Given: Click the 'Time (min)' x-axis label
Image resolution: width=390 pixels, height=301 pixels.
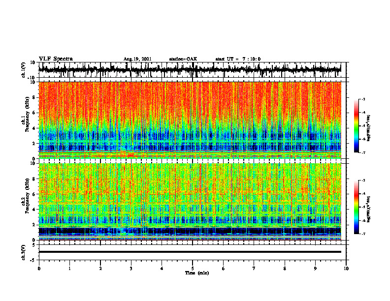Looking at the screenshot, I should coord(197,273).
